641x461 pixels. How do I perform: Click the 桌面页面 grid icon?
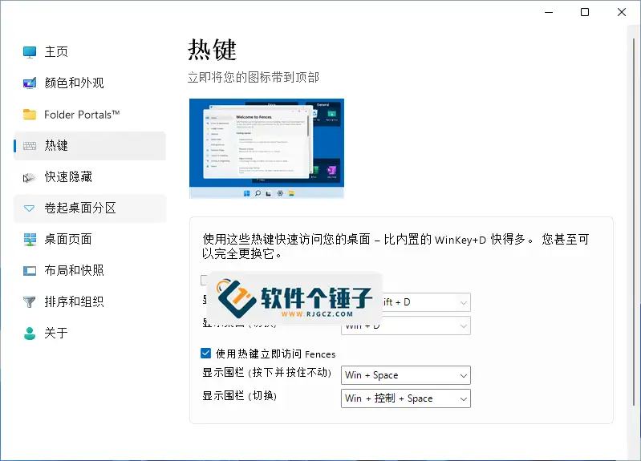[30, 240]
